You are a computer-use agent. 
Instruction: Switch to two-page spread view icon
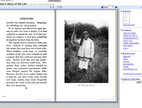[61, 7]
